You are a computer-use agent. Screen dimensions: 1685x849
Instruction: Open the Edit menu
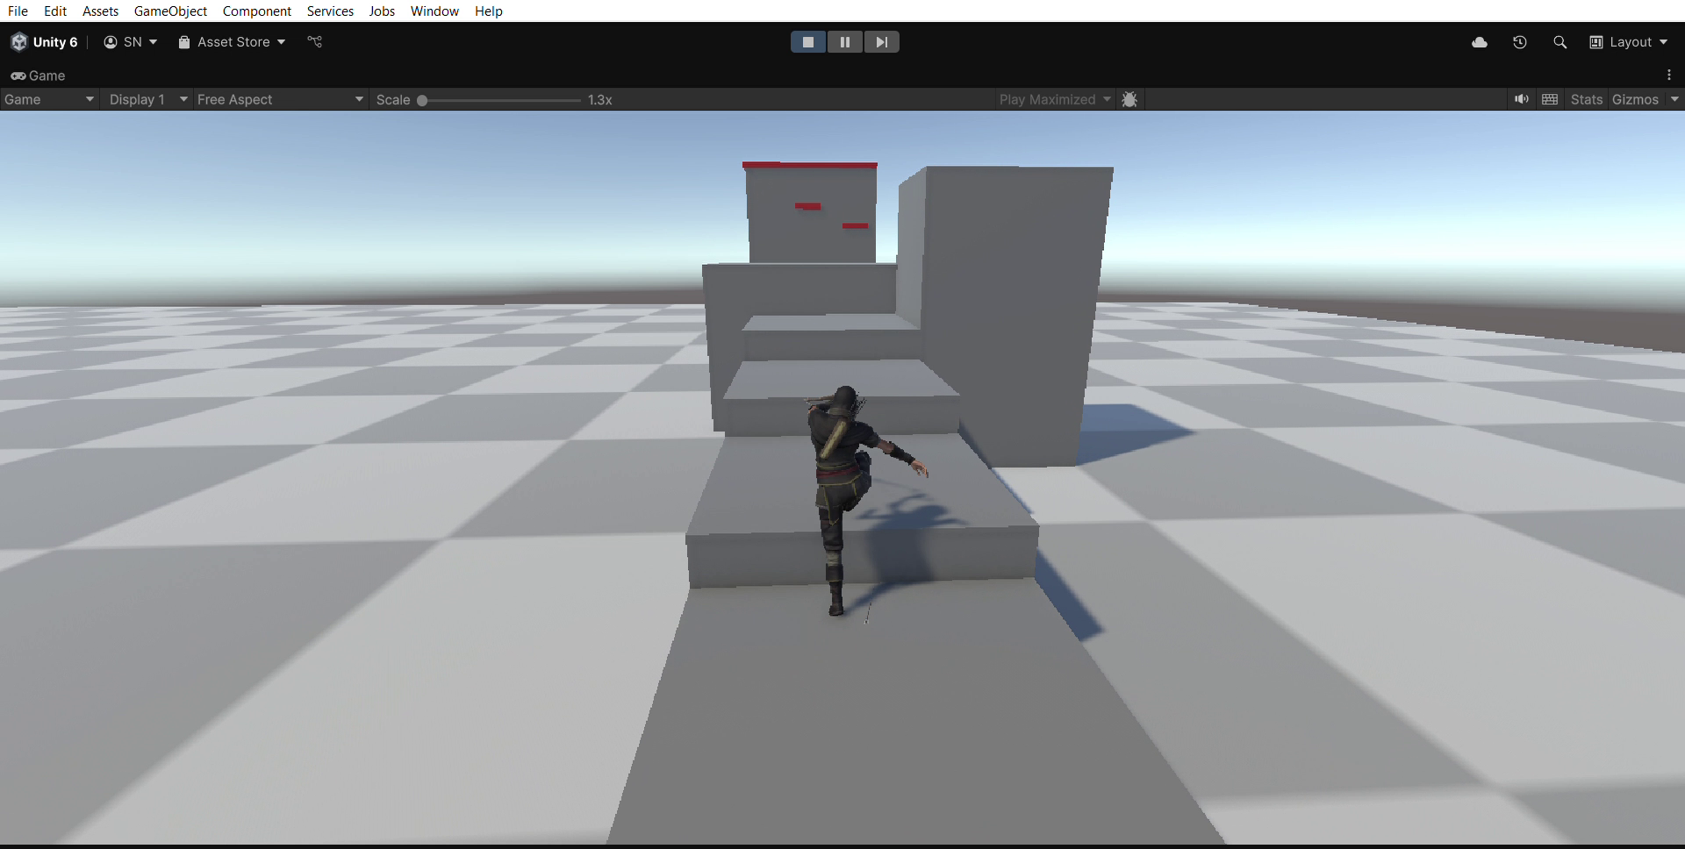[55, 11]
